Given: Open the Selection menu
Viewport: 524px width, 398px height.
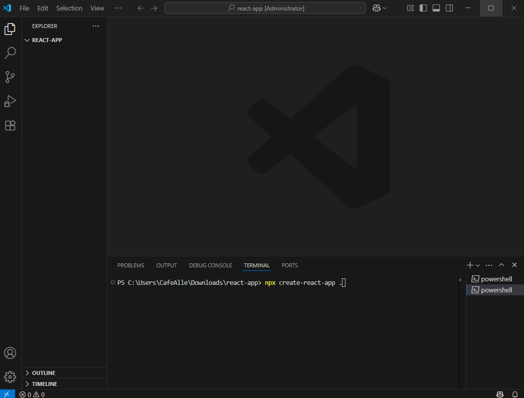Looking at the screenshot, I should 69,9.
